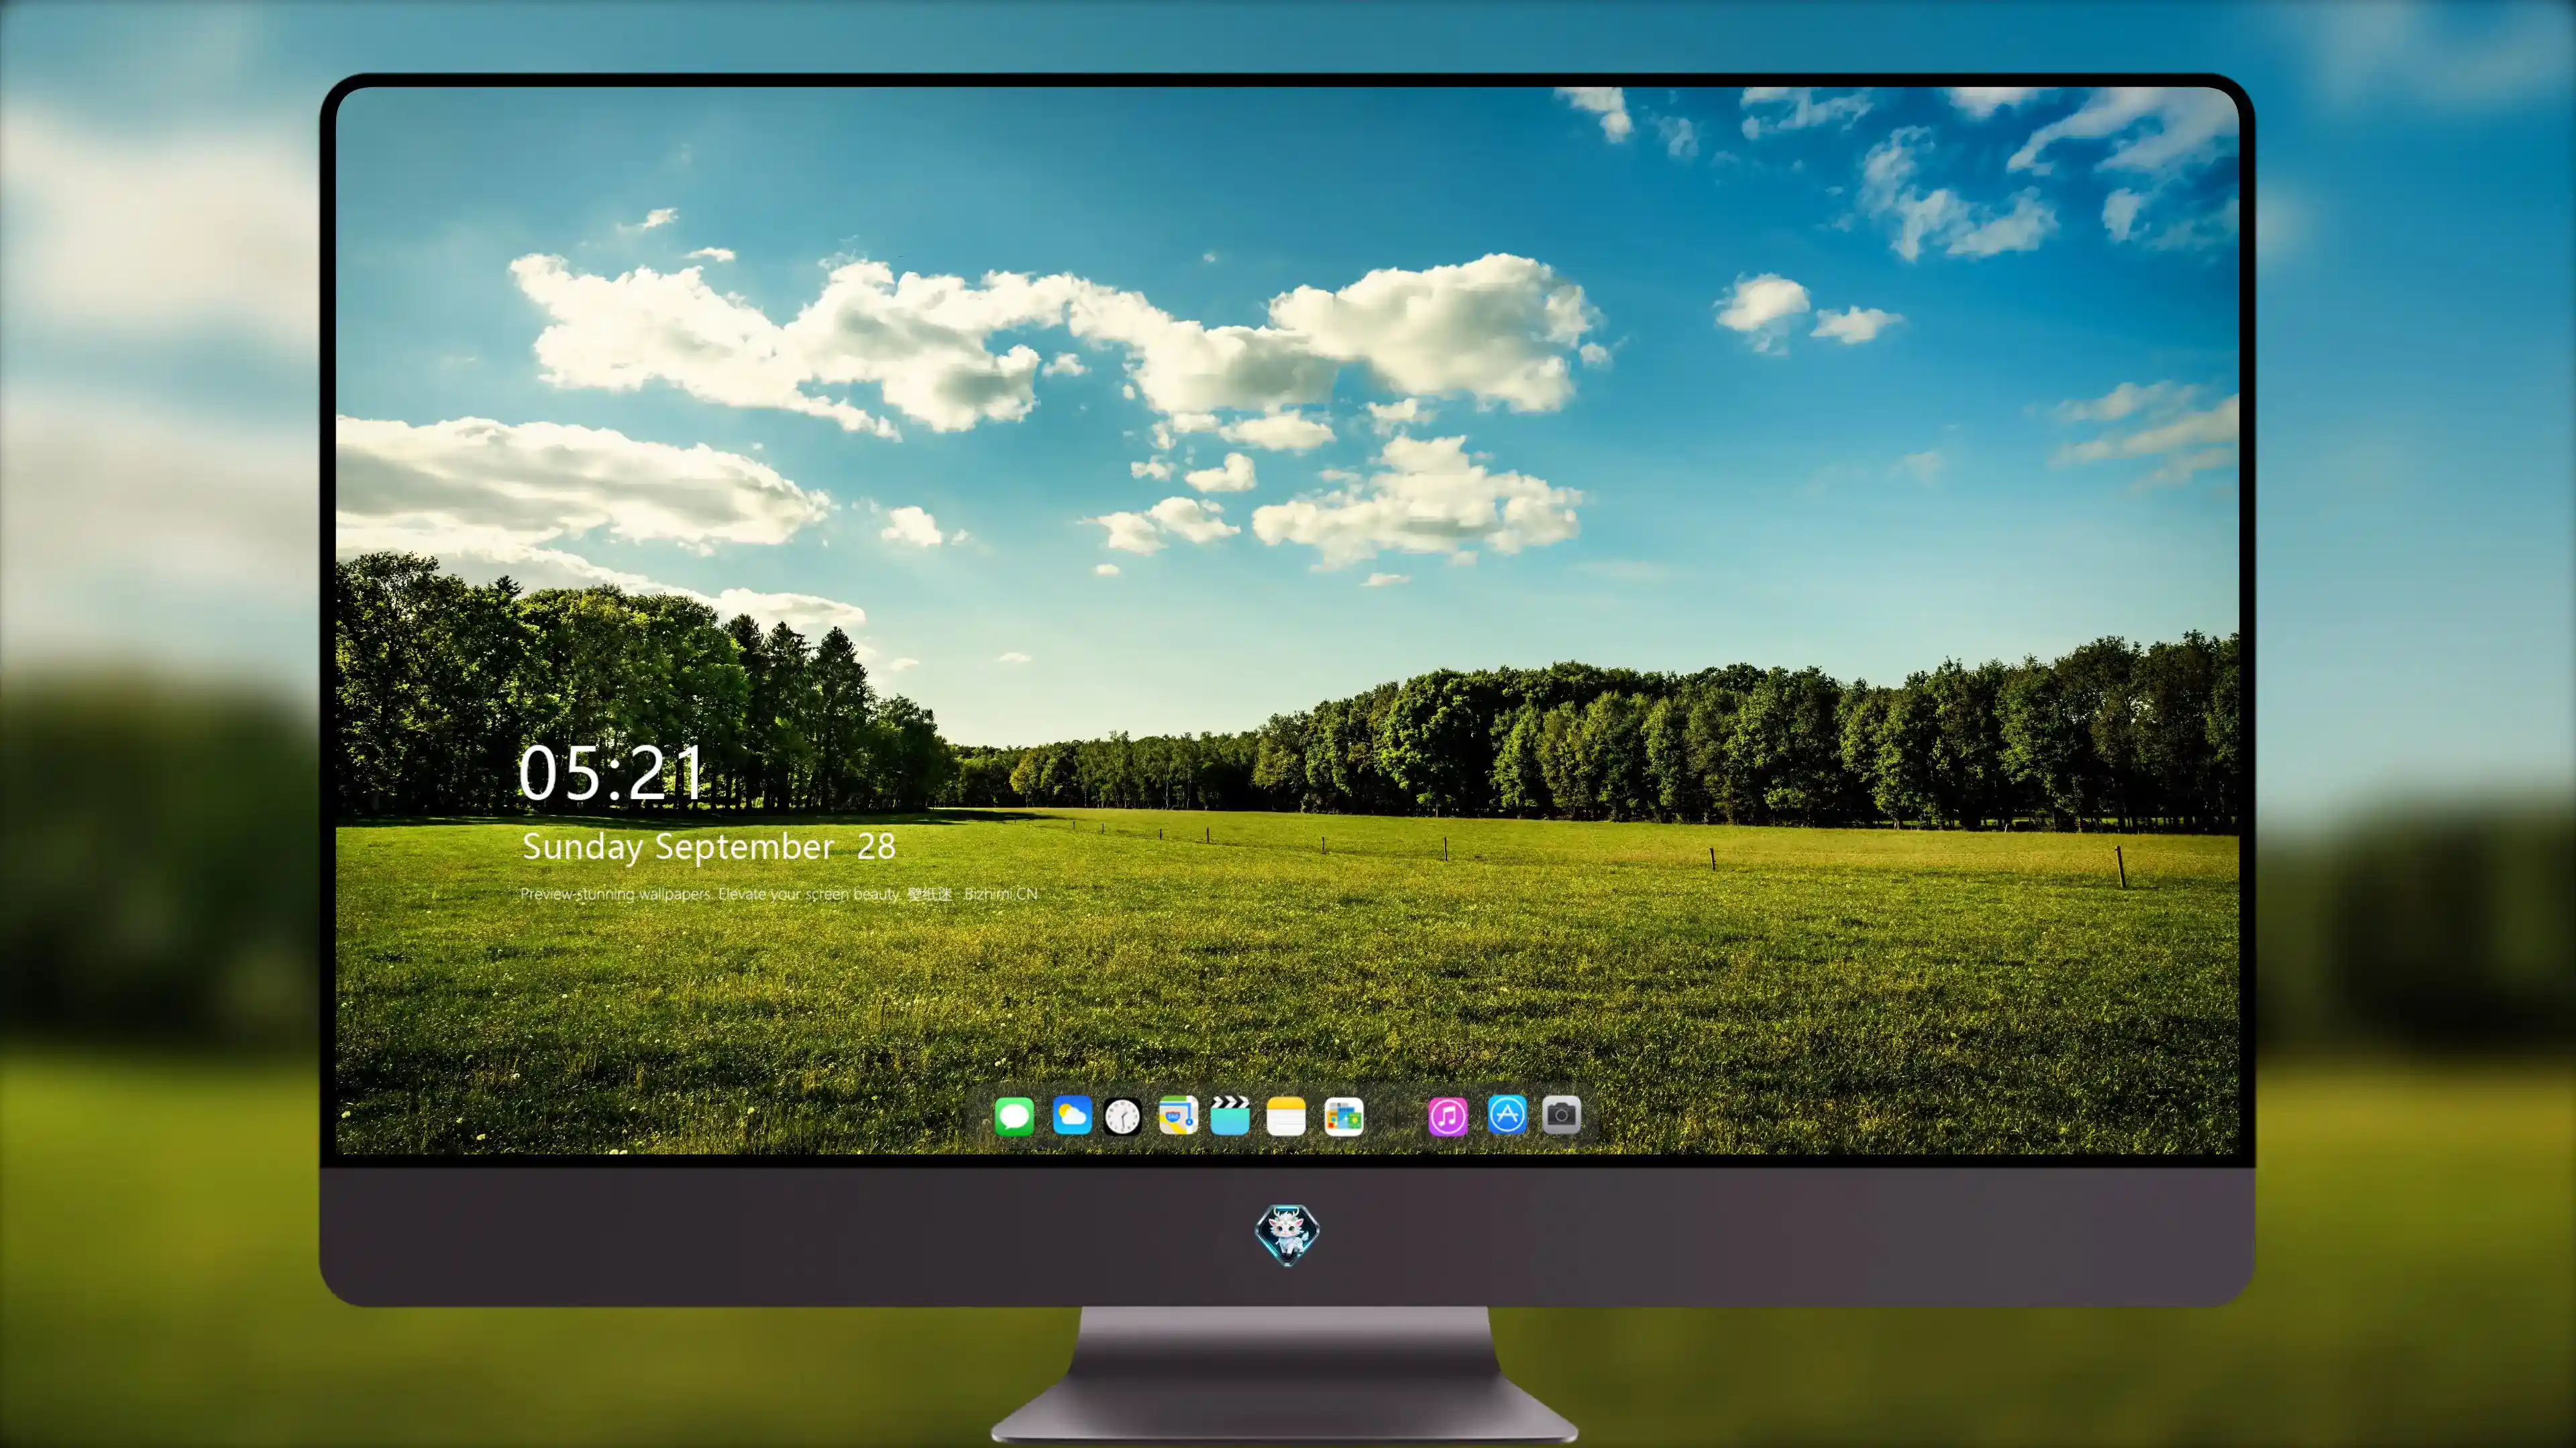This screenshot has height=1448, width=2576.
Task: Click the 05:21 clock display
Action: [611, 774]
